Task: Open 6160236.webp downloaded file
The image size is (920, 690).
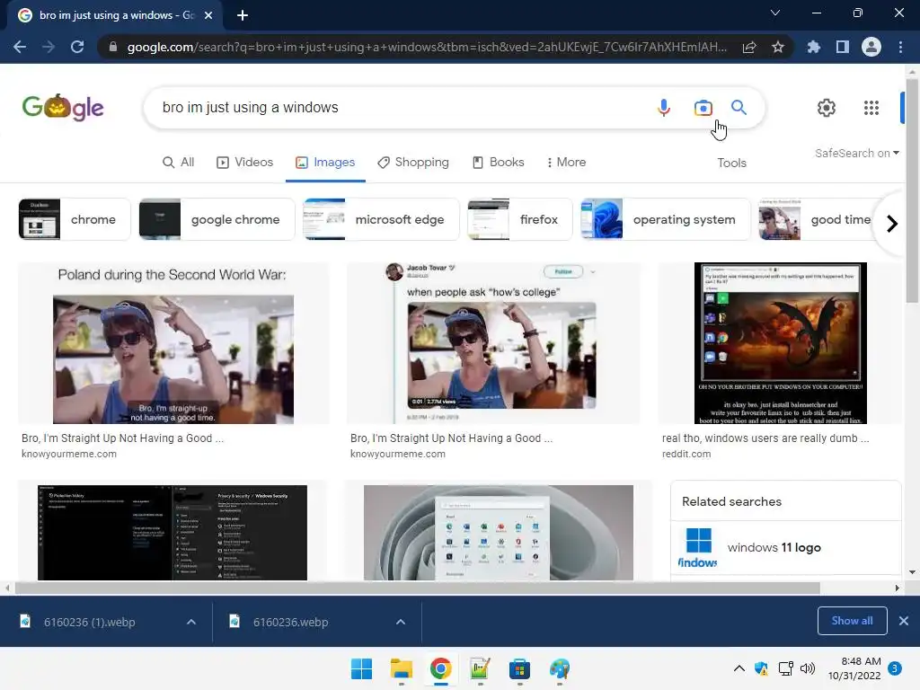Action: tap(290, 622)
